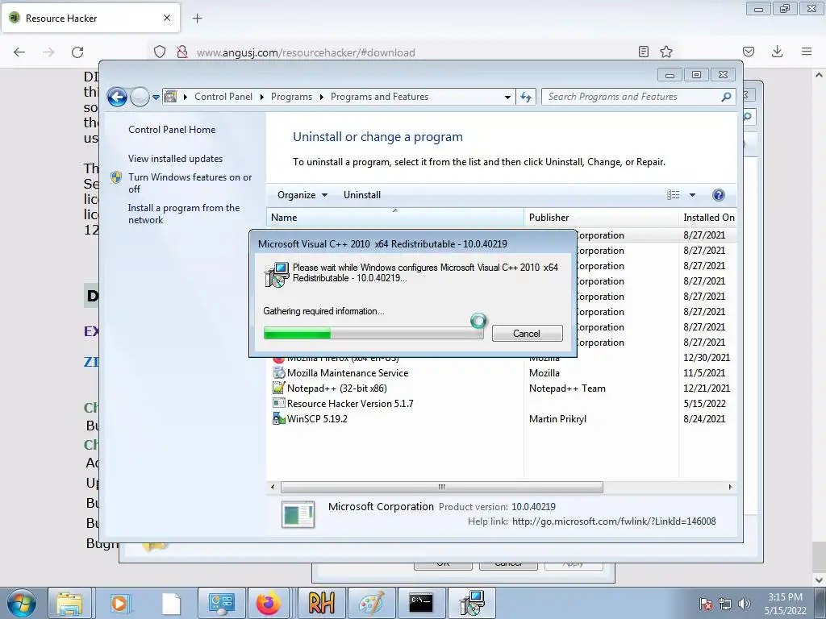
Task: Bookmark page with star icon
Action: click(x=666, y=52)
